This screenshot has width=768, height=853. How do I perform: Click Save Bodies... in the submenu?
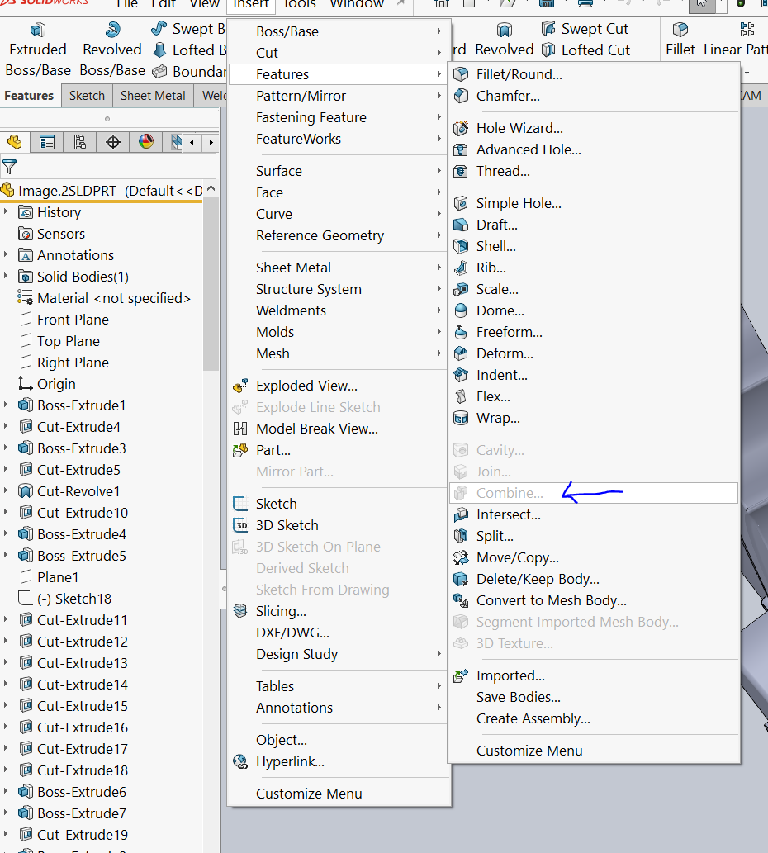(593, 698)
